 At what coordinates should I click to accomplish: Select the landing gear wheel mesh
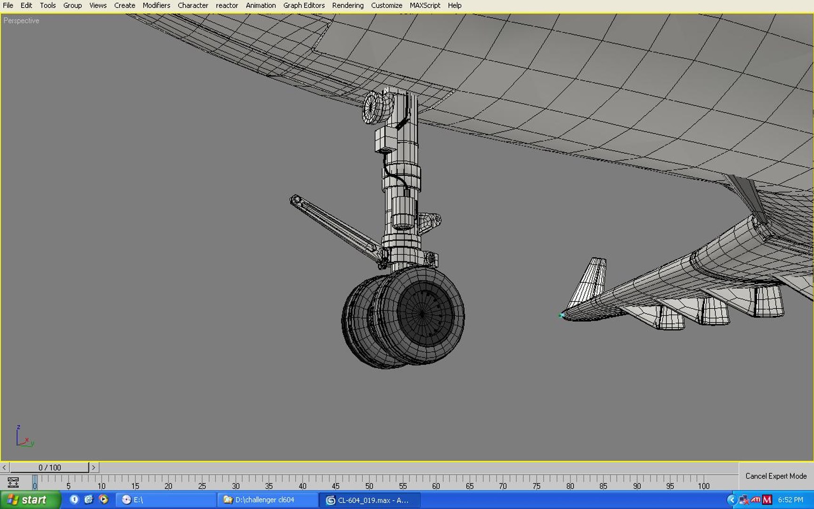click(x=404, y=317)
